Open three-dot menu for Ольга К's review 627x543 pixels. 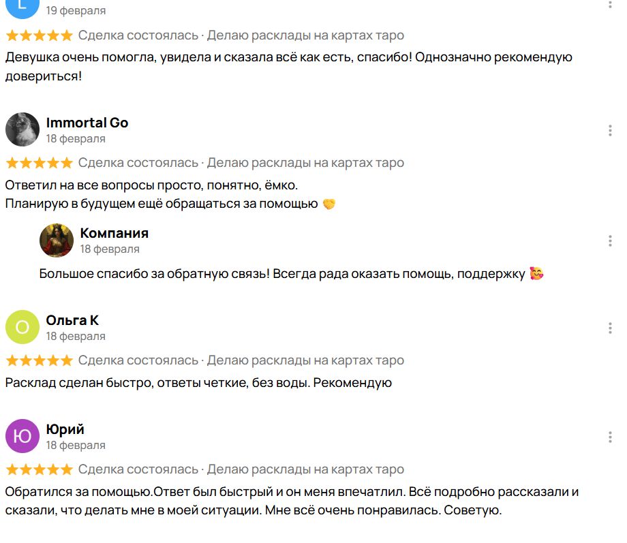pyautogui.click(x=610, y=328)
